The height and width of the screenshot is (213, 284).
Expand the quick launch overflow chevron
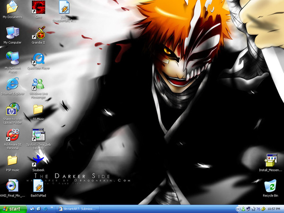point(52,208)
